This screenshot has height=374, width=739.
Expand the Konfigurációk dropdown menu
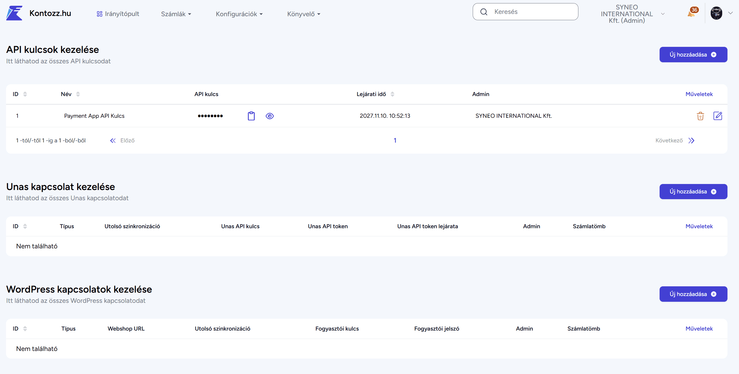tap(239, 14)
